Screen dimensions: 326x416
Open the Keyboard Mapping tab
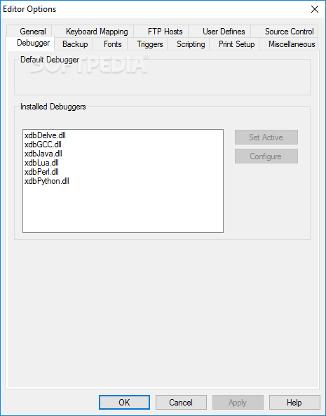pos(93,32)
